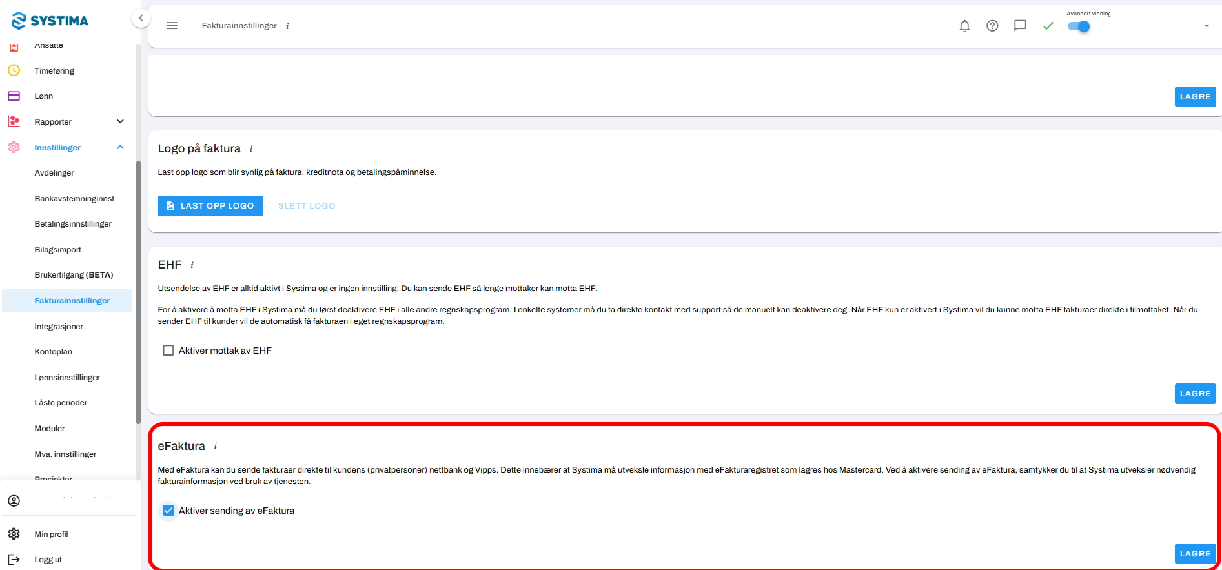Collapse the Innstillinger menu chevron
The width and height of the screenshot is (1222, 570).
pos(120,147)
